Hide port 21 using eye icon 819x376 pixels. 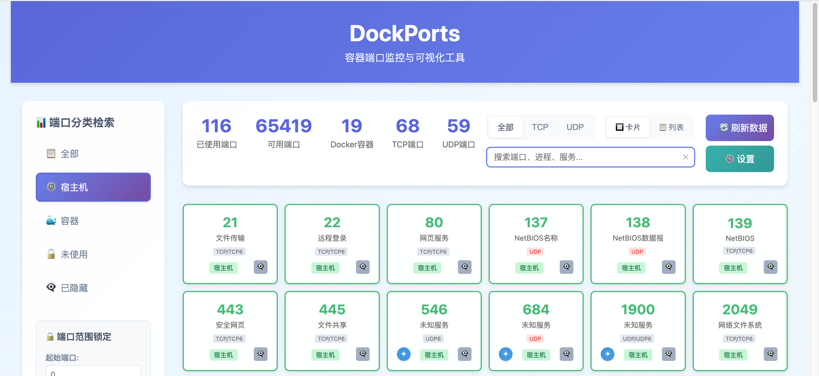[260, 267]
